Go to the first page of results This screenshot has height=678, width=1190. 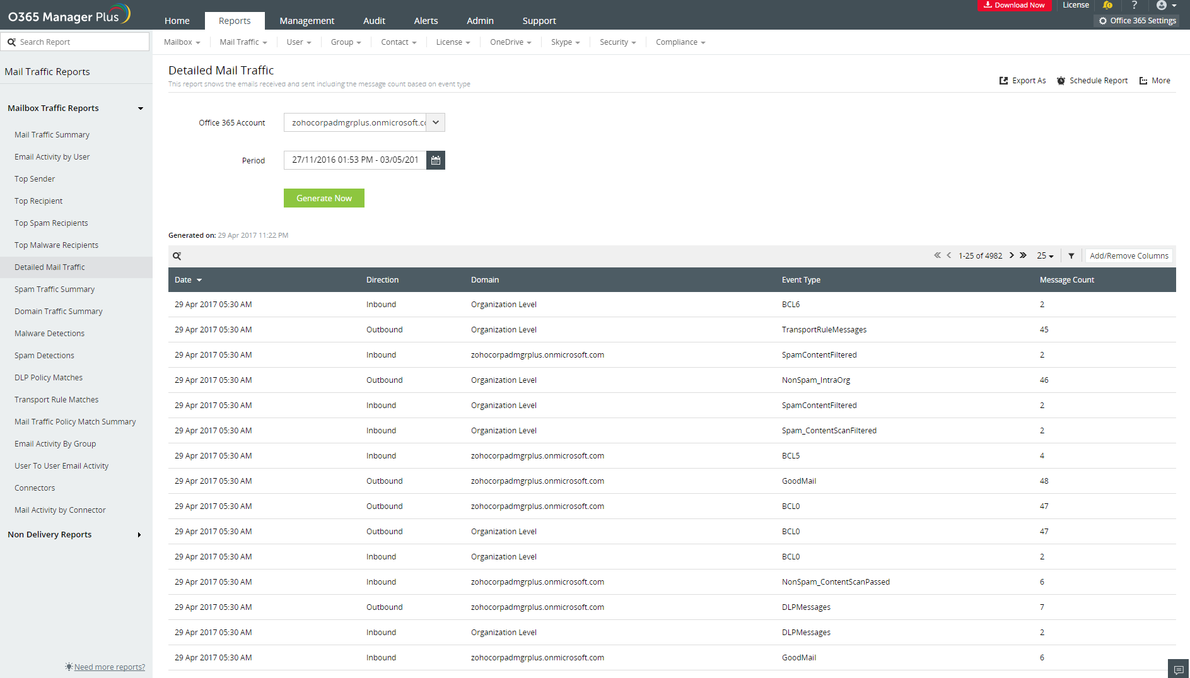(937, 255)
